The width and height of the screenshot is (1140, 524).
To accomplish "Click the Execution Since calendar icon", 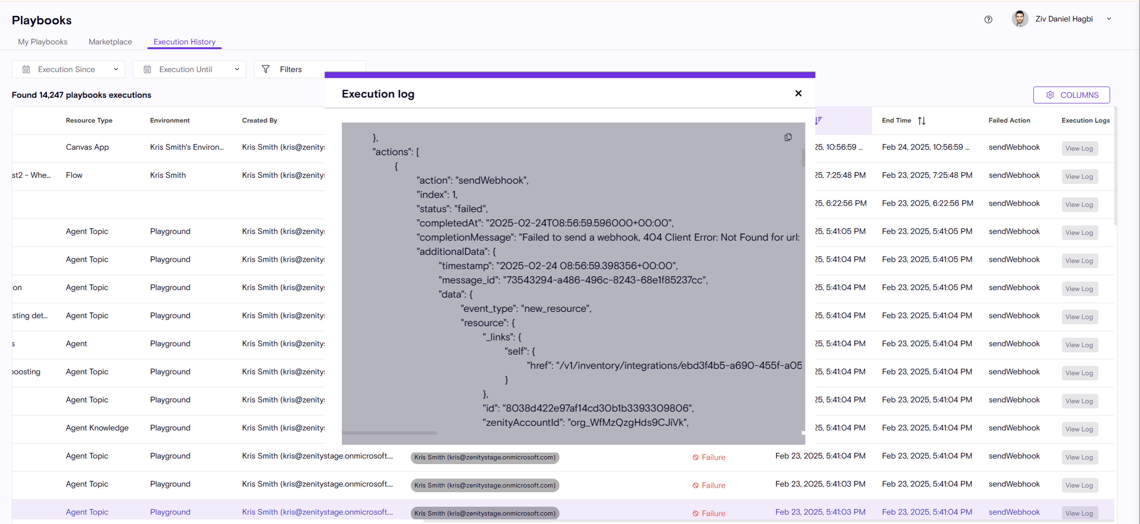I will point(26,69).
